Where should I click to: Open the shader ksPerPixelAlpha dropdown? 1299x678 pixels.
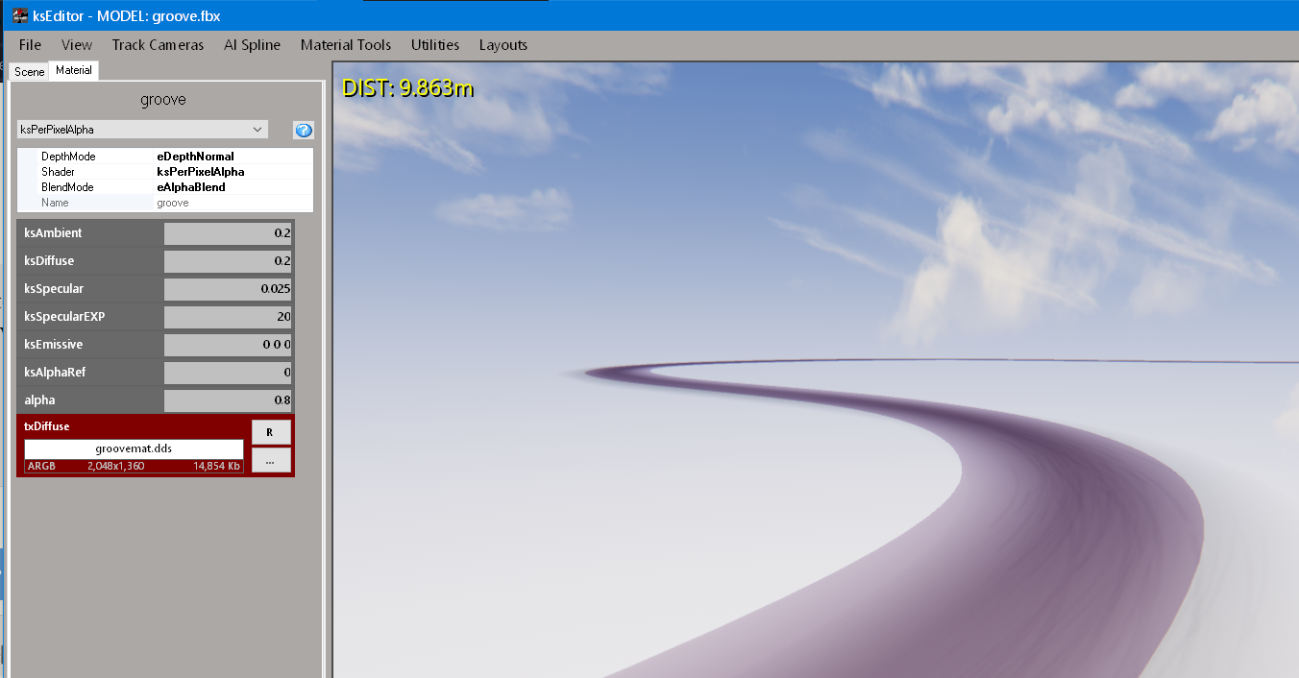(142, 130)
